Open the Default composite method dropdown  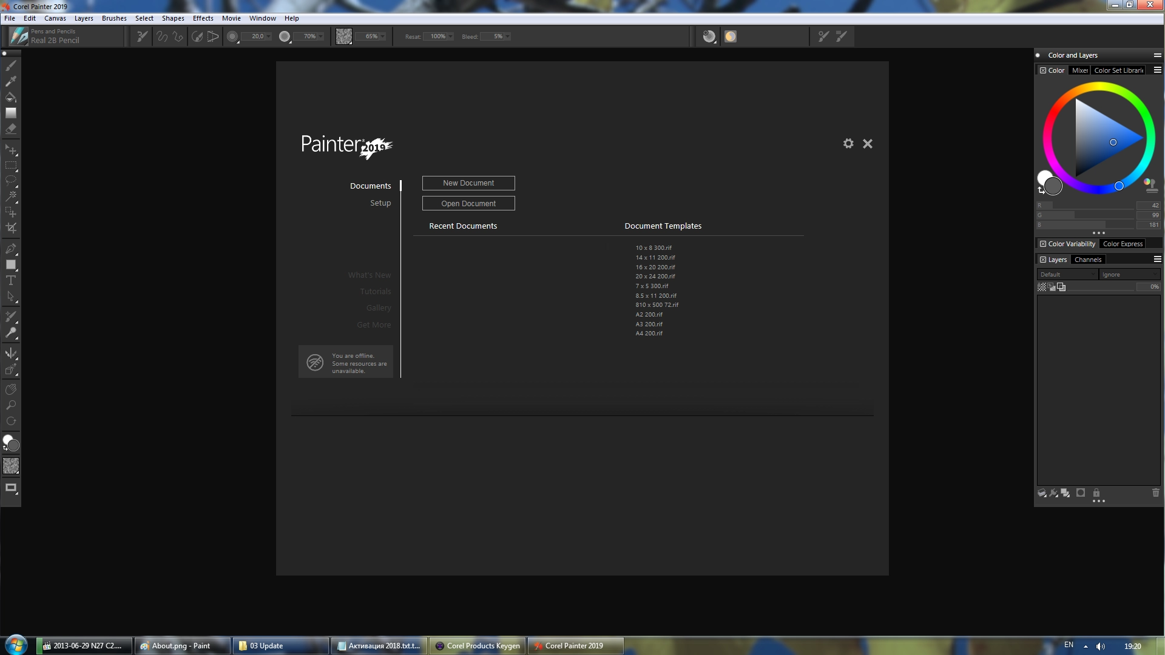point(1067,275)
